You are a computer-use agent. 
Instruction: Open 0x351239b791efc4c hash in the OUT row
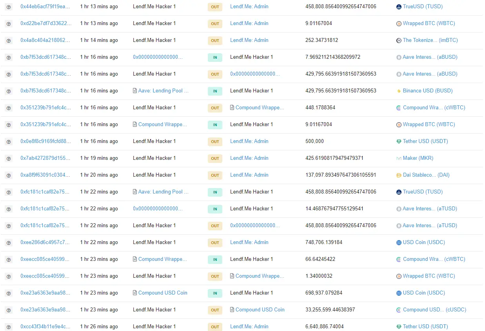coord(46,108)
